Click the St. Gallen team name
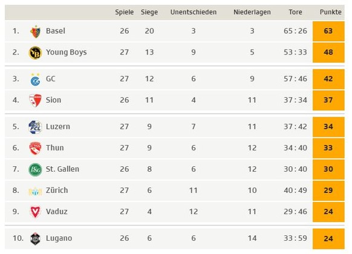This screenshot has width=352, height=254. (62, 169)
